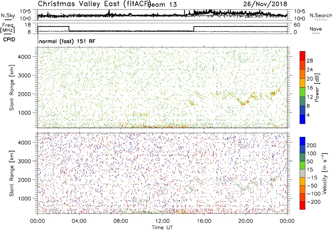The width and height of the screenshot is (332, 230).
Task: Click the 'Christmas Valley East (fitACF)' title
Action: coord(94,4)
